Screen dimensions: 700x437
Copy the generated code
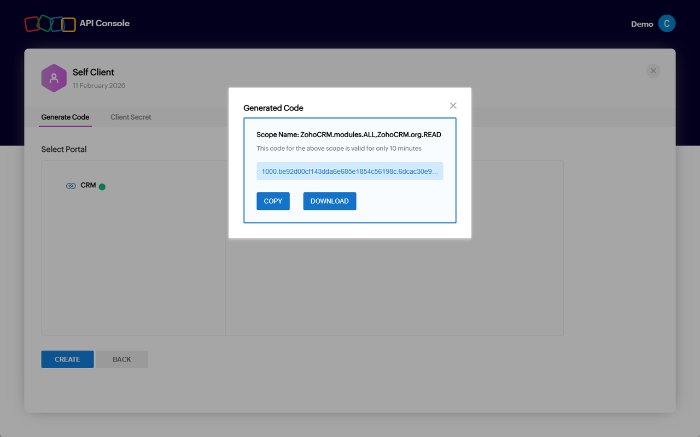[273, 201]
